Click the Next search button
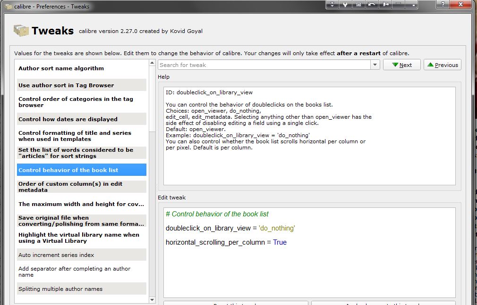This screenshot has width=477, height=305. pos(401,65)
